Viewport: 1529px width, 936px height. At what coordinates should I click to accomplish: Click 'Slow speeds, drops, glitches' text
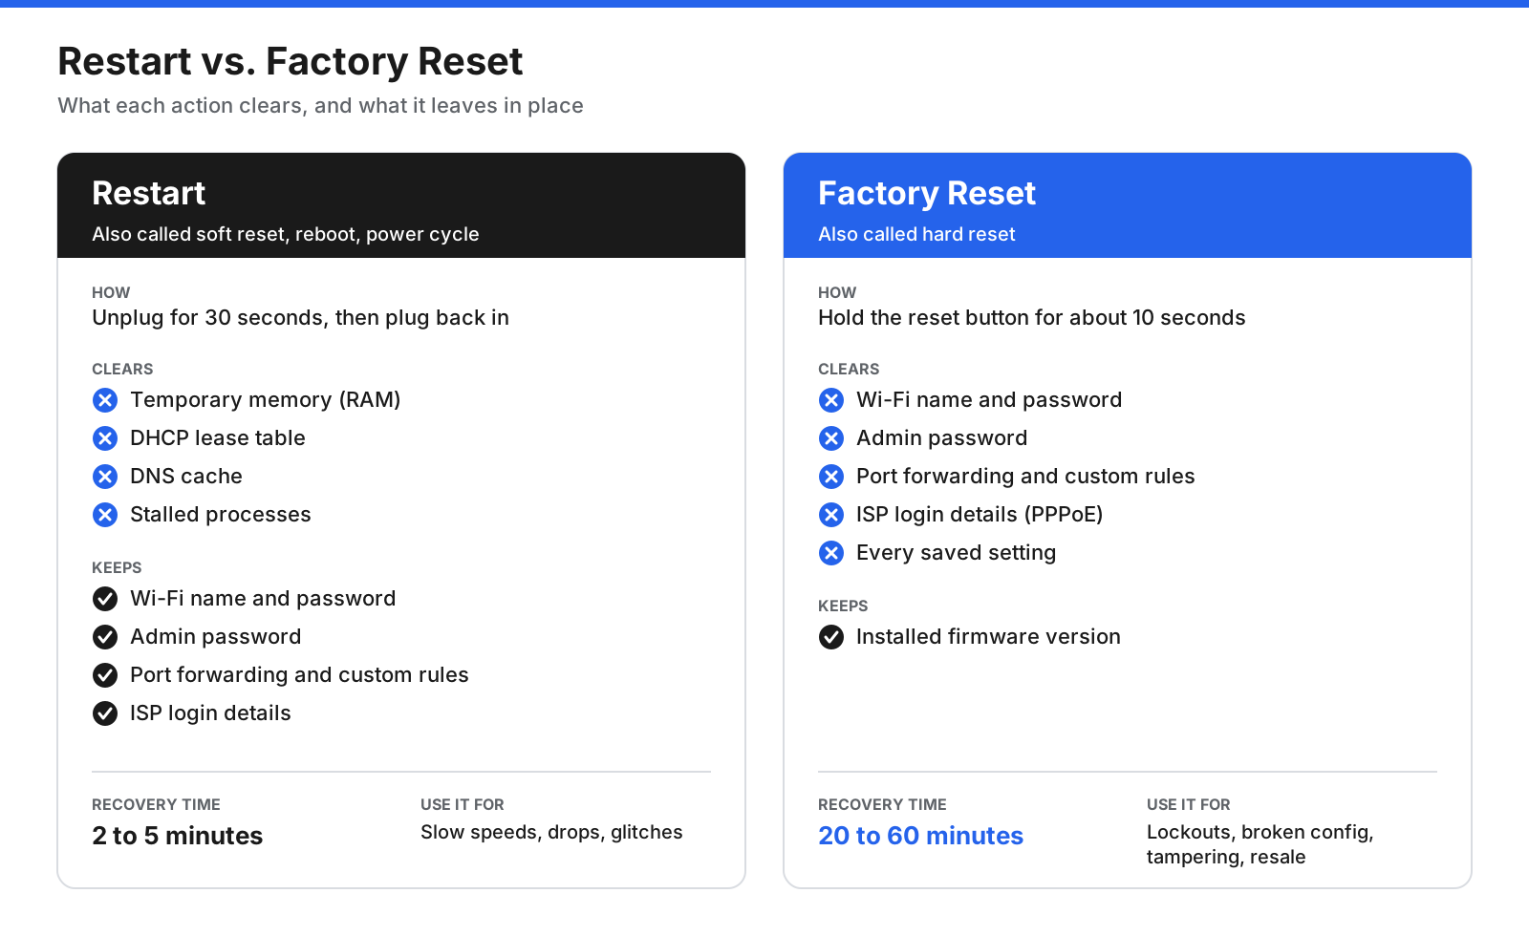(551, 833)
